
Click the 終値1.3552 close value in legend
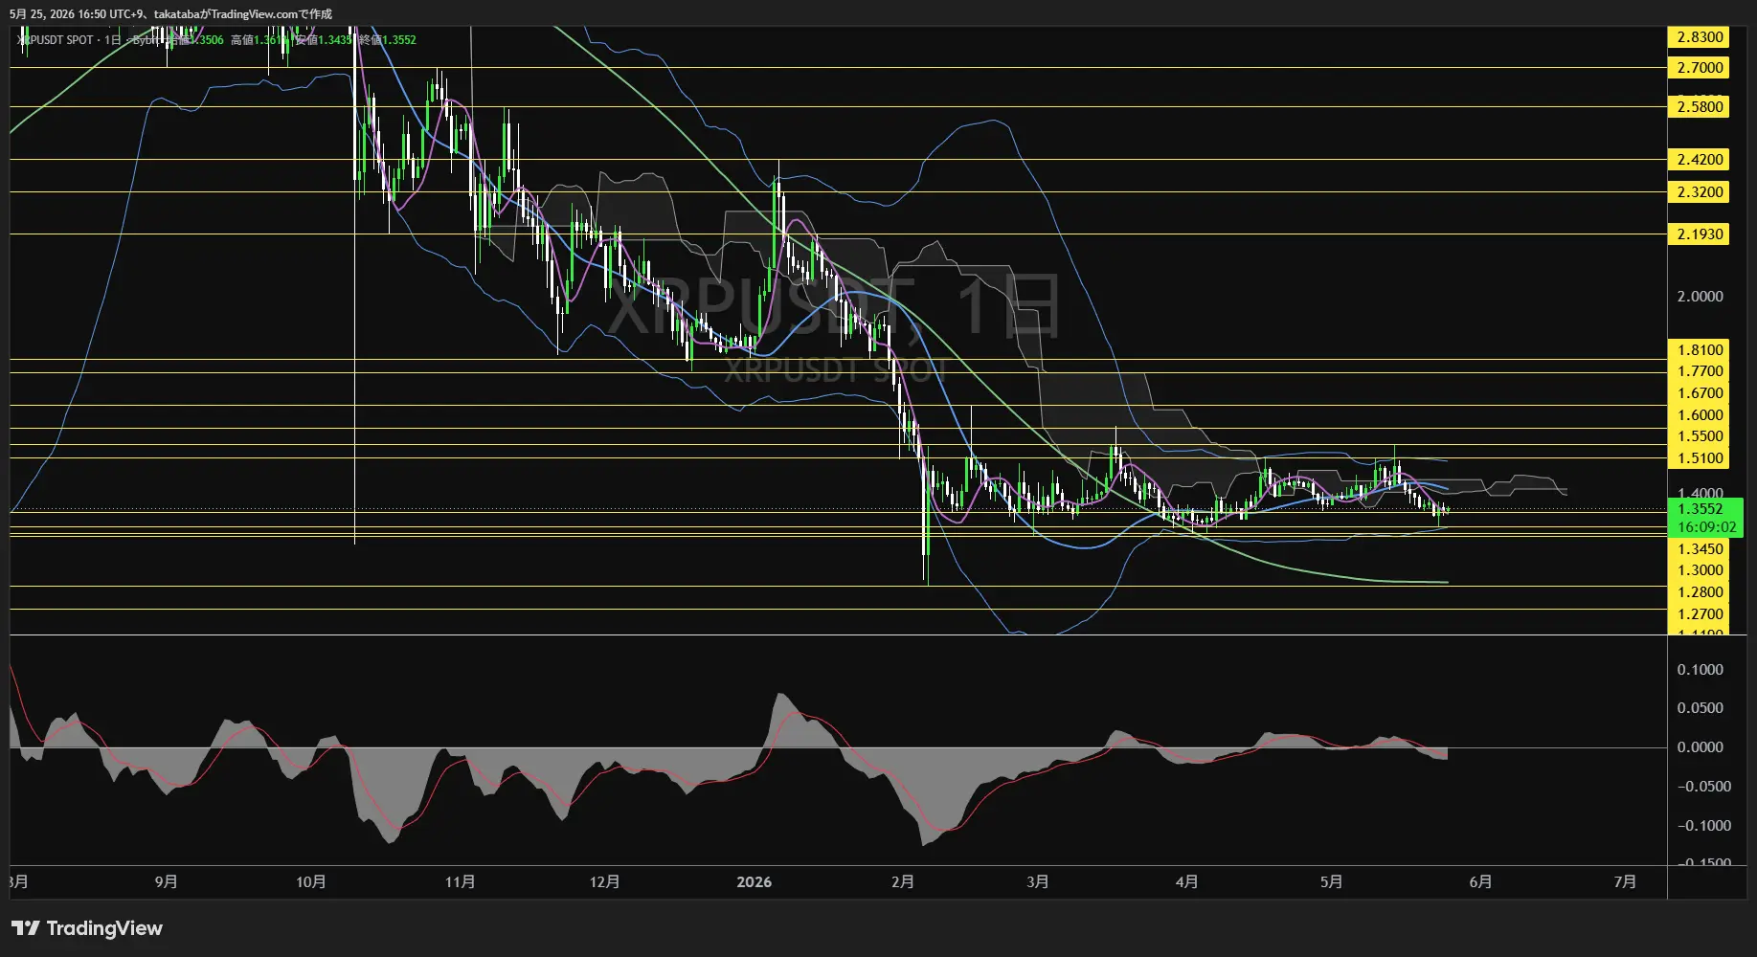coord(388,40)
